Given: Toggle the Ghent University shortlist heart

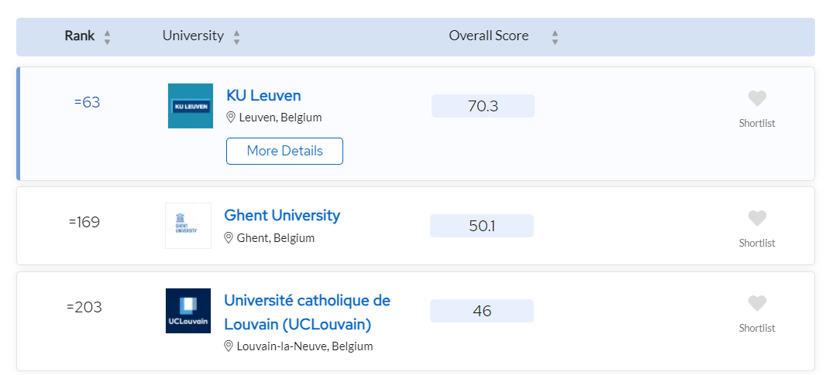Looking at the screenshot, I should [x=757, y=218].
